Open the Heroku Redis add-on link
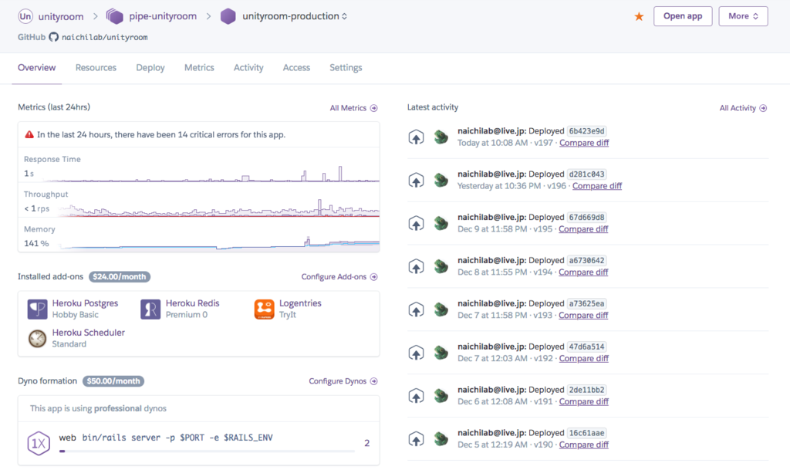 (x=192, y=303)
